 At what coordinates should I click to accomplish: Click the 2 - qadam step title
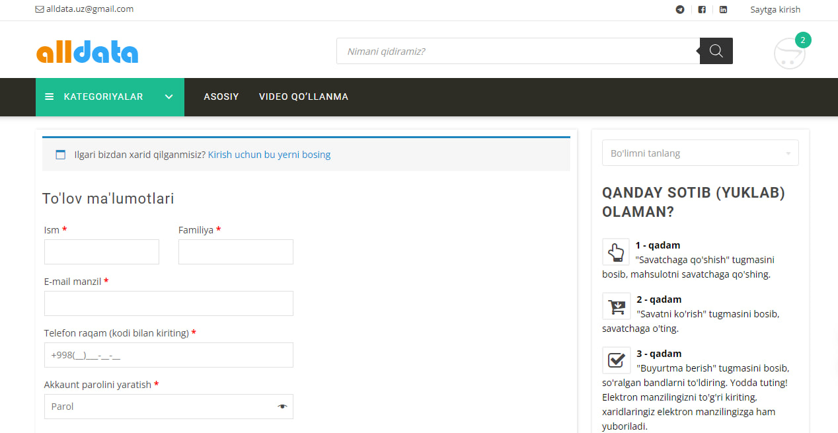[659, 299]
